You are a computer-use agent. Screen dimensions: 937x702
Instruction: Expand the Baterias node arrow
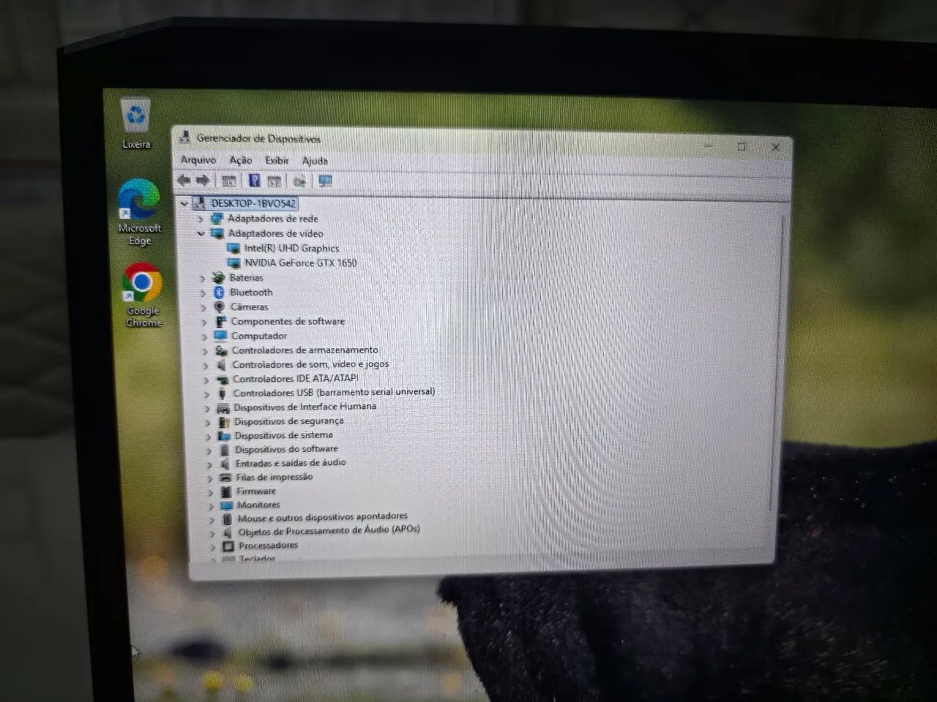202,279
